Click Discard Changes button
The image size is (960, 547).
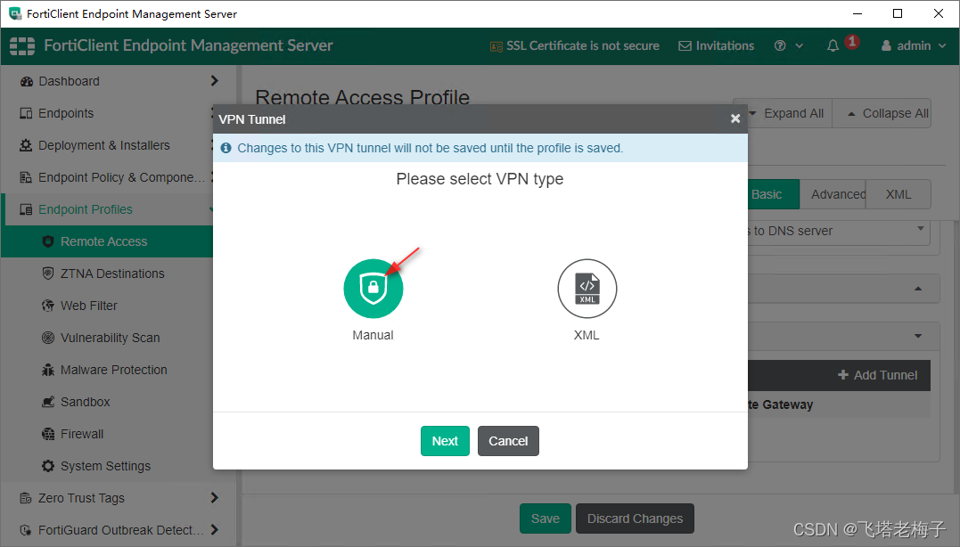635,518
